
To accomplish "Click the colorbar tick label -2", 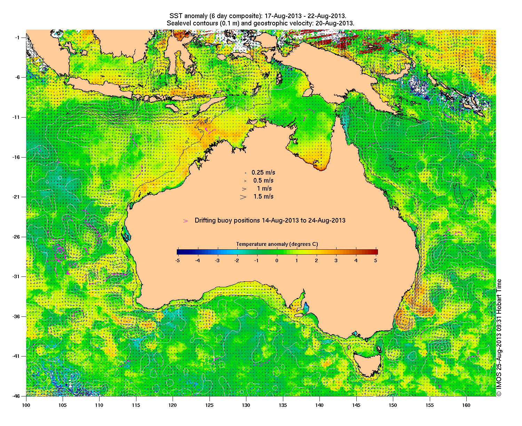I will click(237, 260).
